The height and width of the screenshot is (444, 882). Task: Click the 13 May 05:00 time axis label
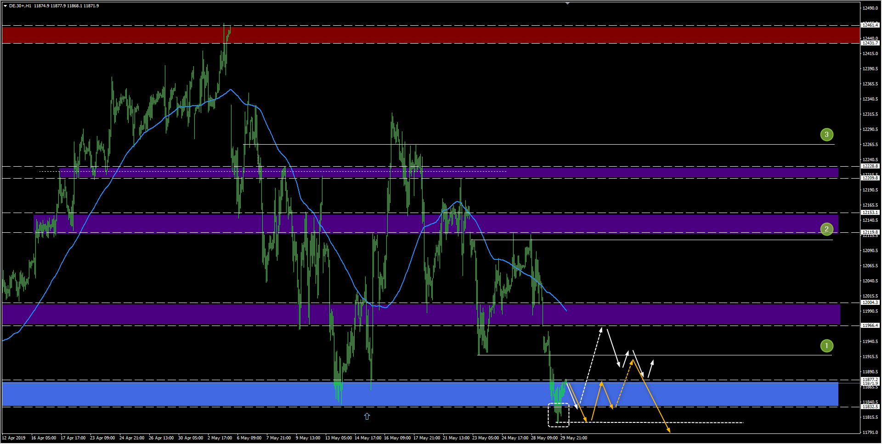[x=339, y=438]
